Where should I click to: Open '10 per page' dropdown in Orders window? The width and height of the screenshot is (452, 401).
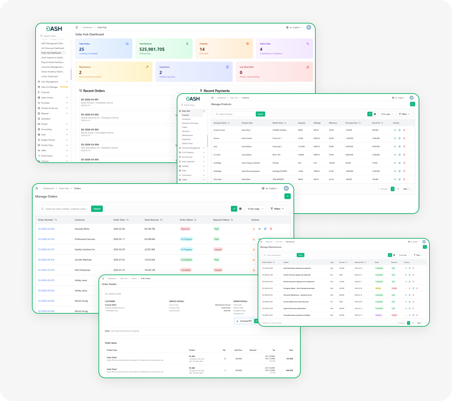pyautogui.click(x=255, y=209)
